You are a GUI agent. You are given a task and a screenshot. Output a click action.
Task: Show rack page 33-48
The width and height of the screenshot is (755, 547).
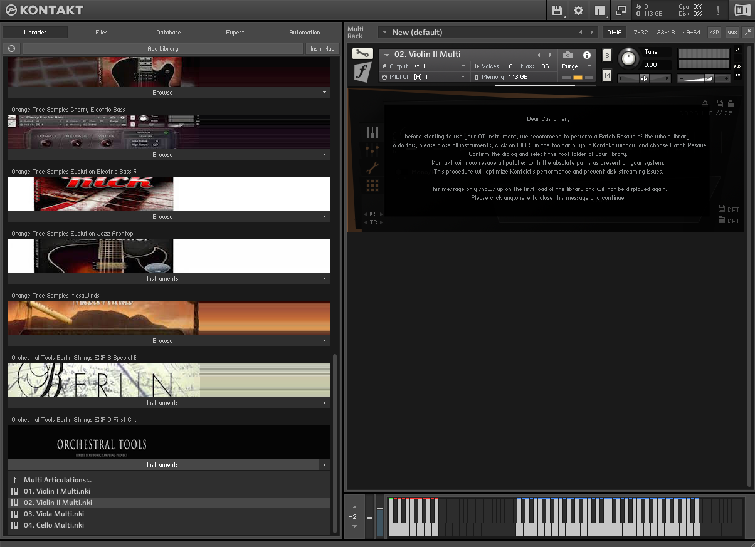[x=665, y=32]
